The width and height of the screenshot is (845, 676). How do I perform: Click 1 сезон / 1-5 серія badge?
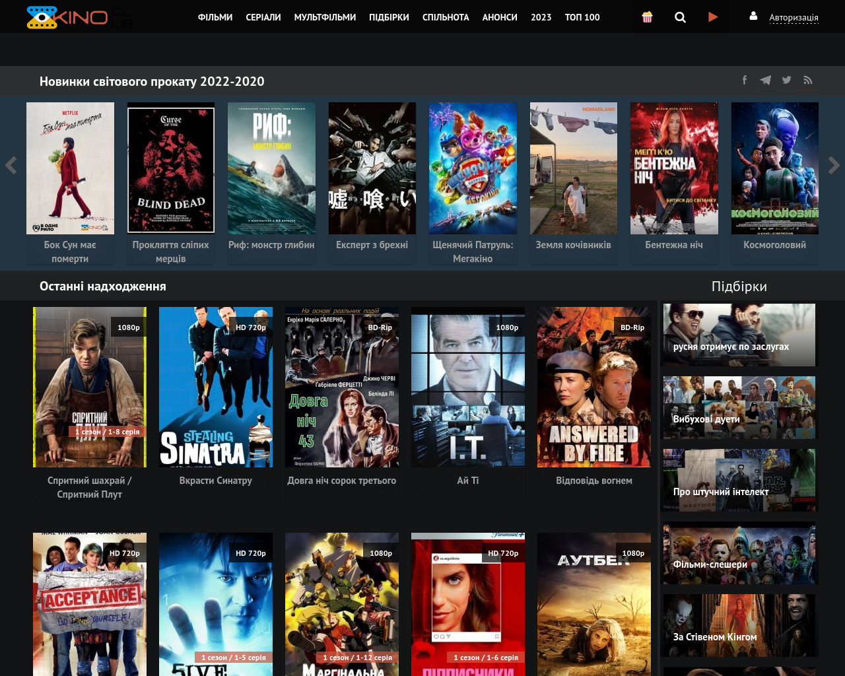point(233,658)
